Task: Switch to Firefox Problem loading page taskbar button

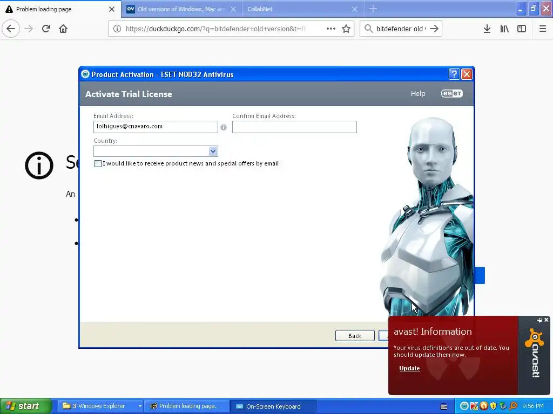Action: tap(187, 406)
